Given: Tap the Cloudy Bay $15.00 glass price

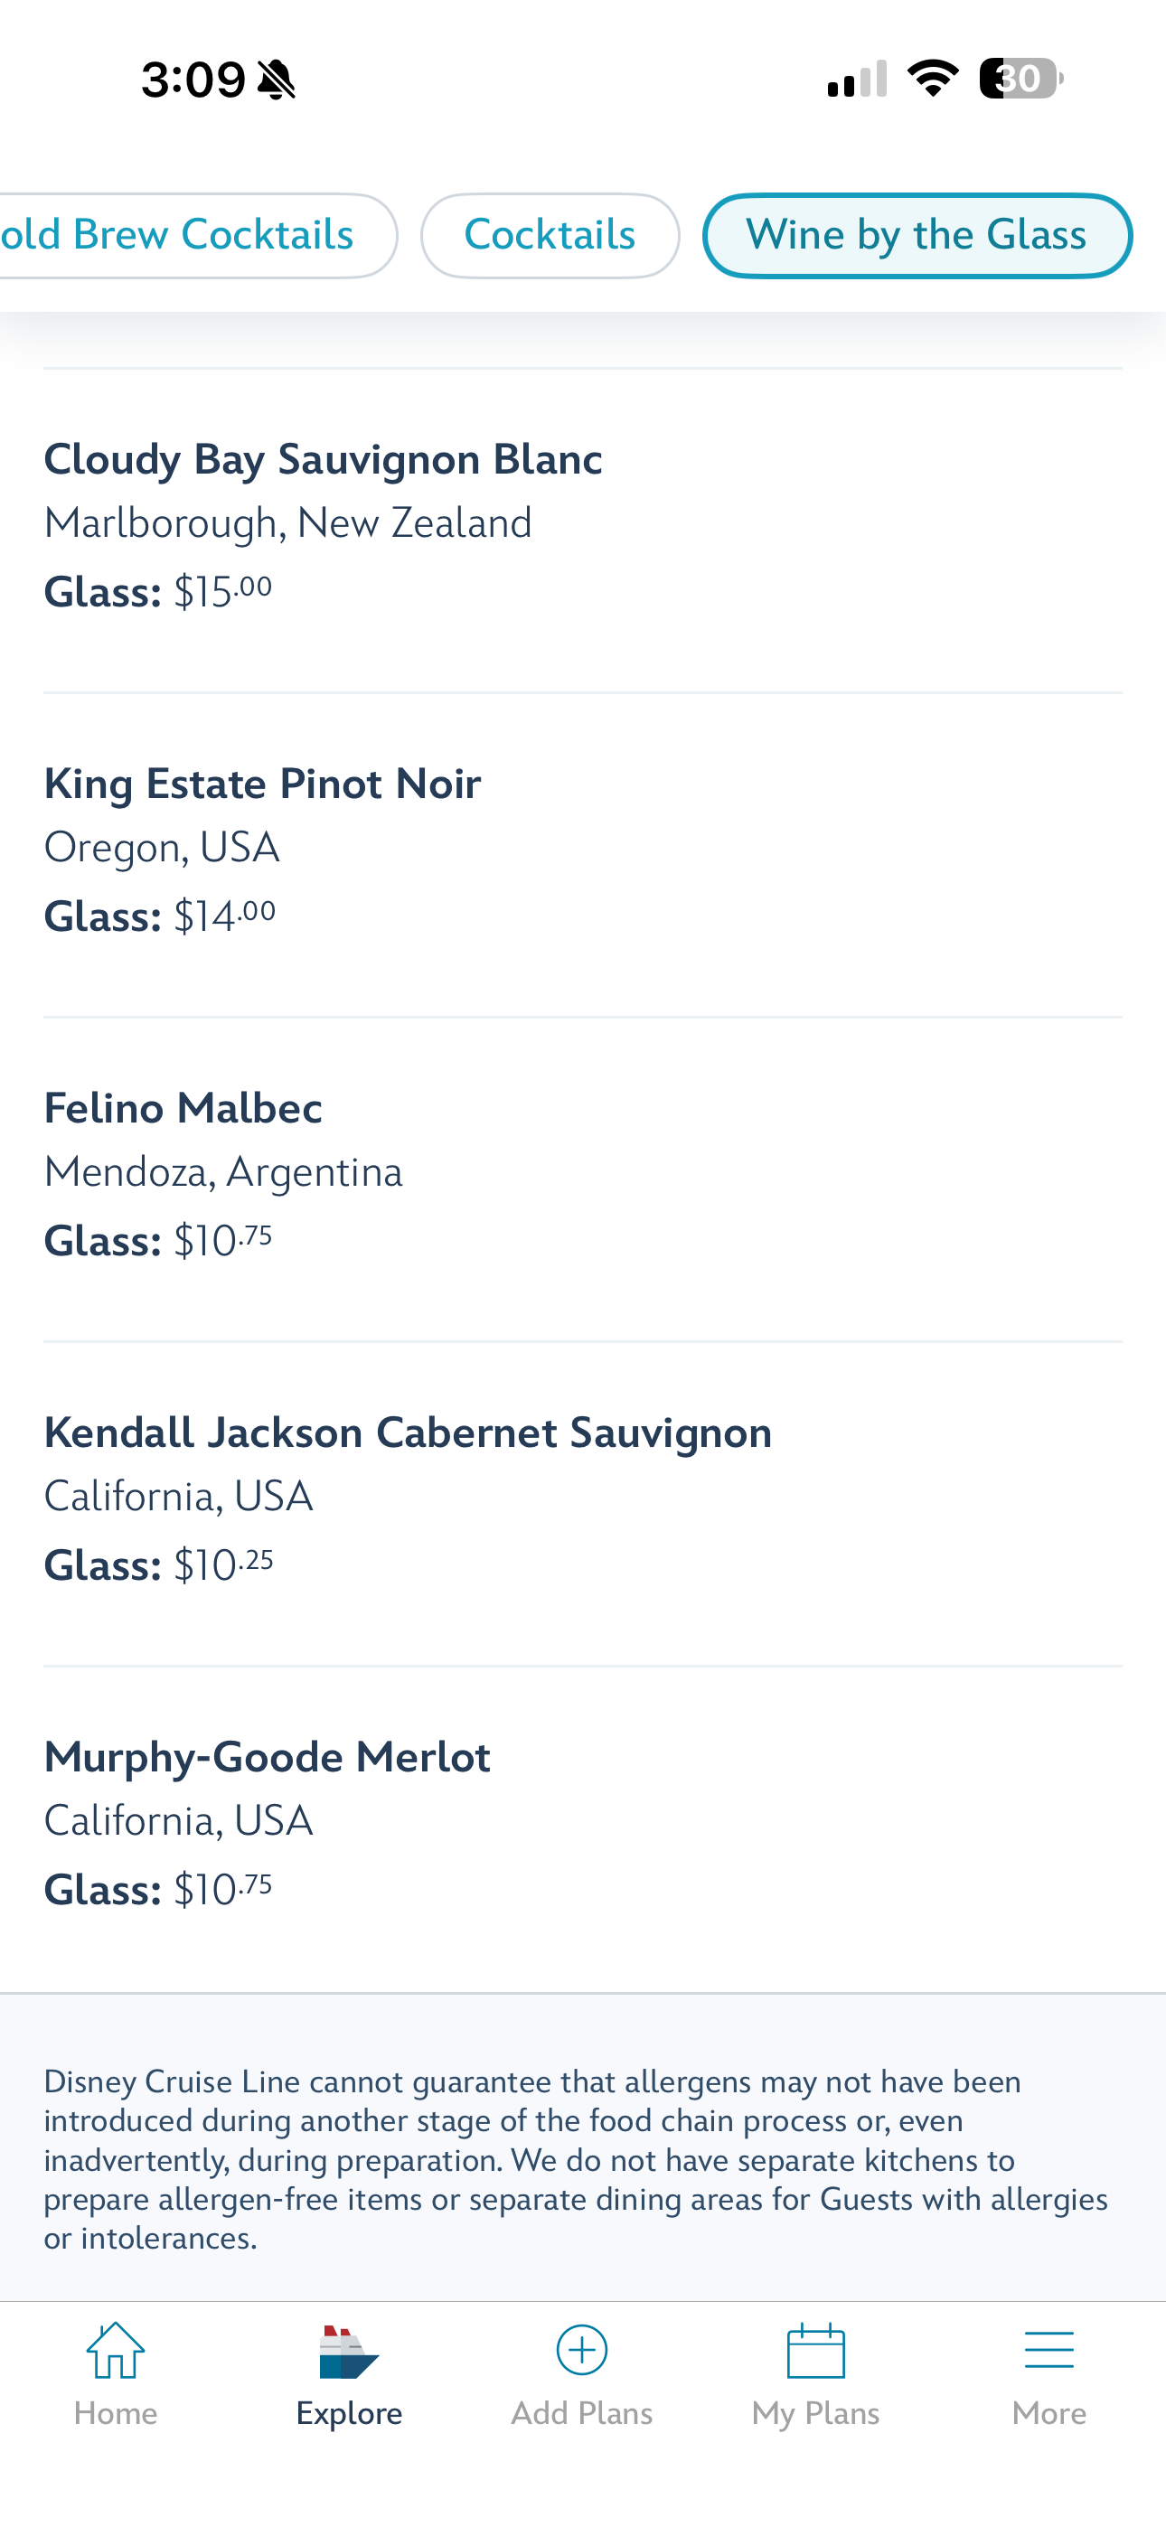Looking at the screenshot, I should click(x=221, y=591).
